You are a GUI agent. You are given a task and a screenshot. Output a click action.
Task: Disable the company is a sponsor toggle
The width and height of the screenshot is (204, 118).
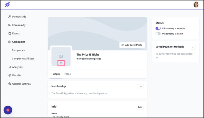tap(158, 28)
